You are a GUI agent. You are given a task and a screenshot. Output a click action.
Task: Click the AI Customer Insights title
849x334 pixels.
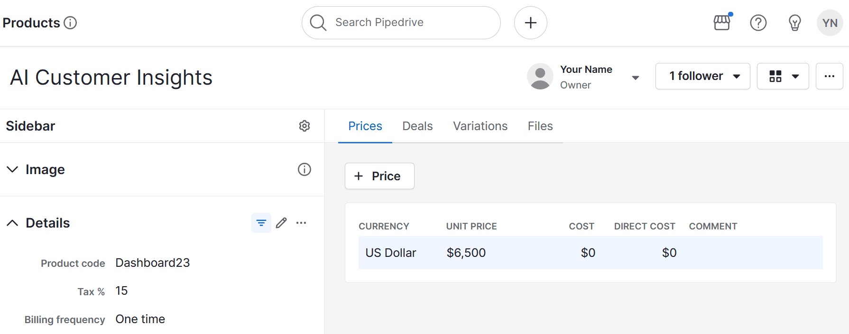[x=111, y=78]
